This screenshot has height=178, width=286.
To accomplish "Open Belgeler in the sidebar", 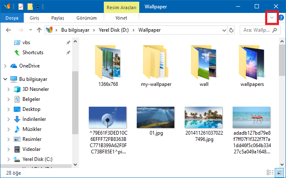I will [x=31, y=99].
